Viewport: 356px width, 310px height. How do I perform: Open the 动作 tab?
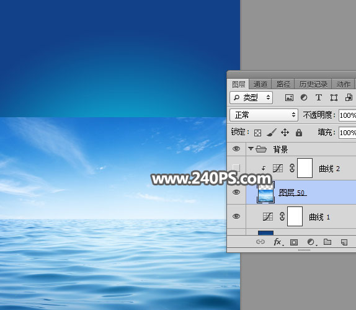click(344, 84)
